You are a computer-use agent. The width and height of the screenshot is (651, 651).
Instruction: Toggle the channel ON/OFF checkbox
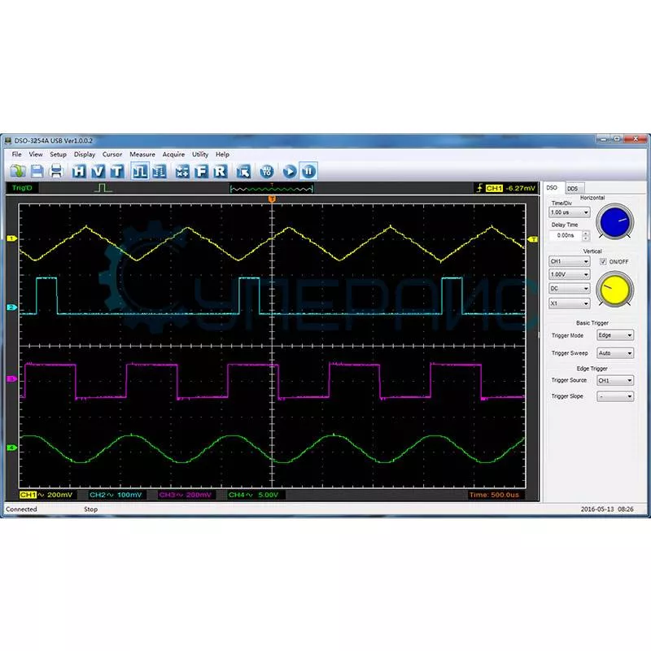click(x=603, y=261)
